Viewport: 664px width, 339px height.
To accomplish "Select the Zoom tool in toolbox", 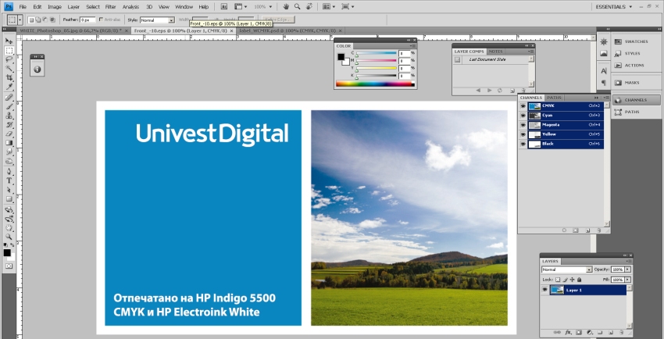I will pyautogui.click(x=9, y=237).
